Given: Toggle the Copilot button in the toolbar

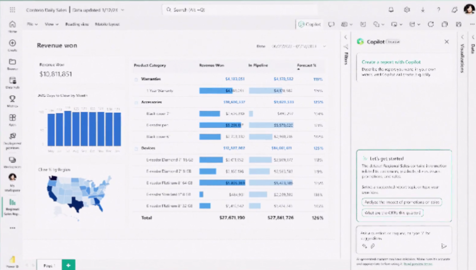Looking at the screenshot, I should (x=309, y=24).
